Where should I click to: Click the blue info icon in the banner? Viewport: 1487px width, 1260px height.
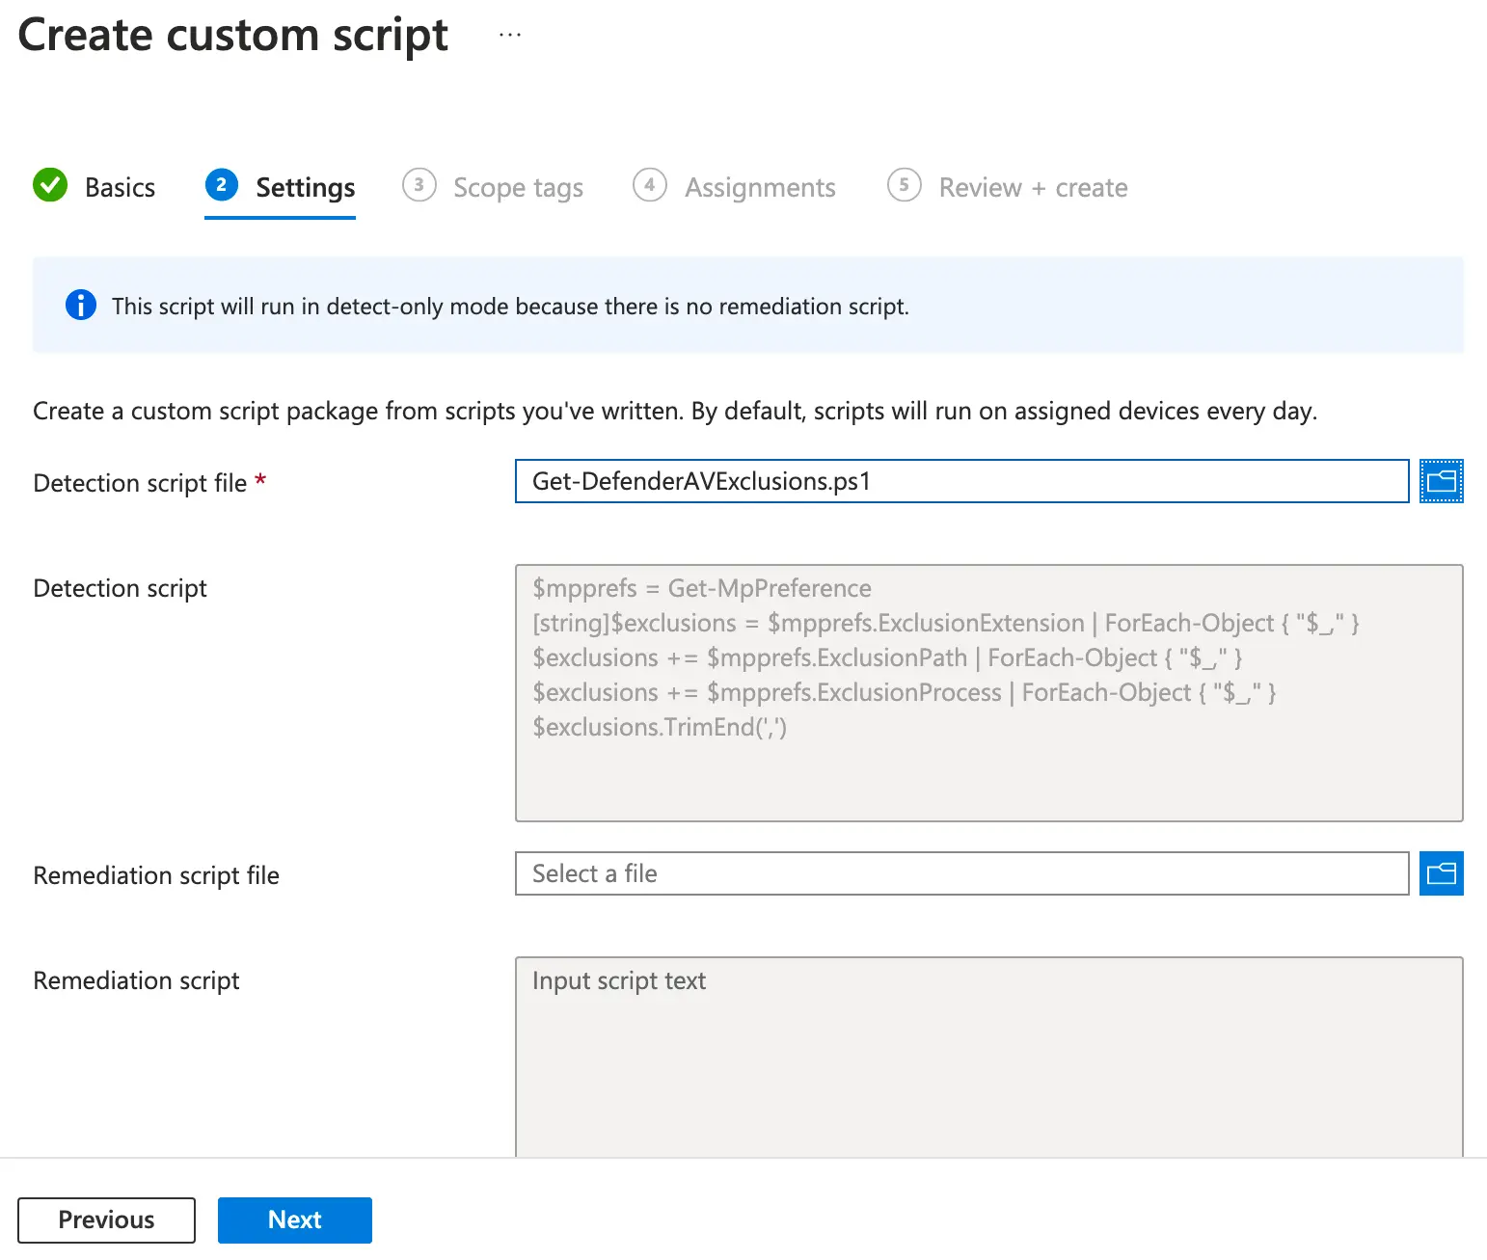pos(81,306)
